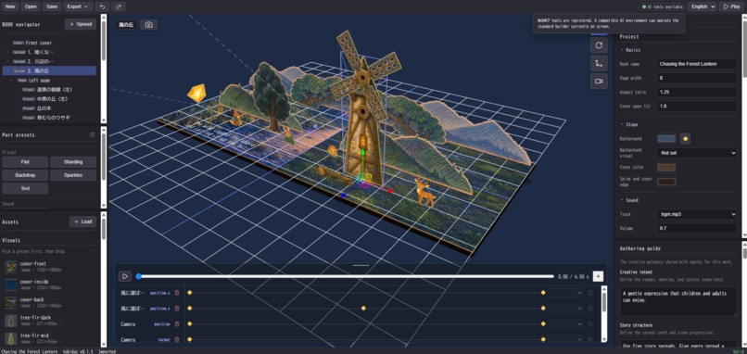Click the Save button
Image resolution: width=747 pixels, height=354 pixels.
[52, 6]
